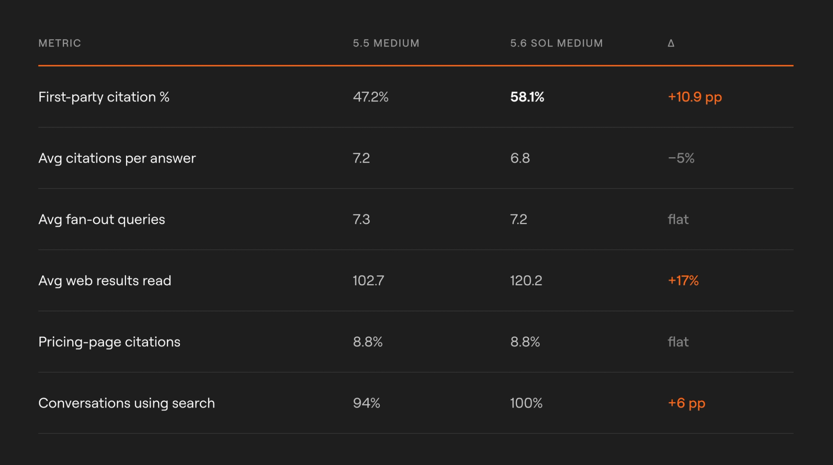The width and height of the screenshot is (833, 465).
Task: Click the METRIC column header
Action: coord(59,43)
